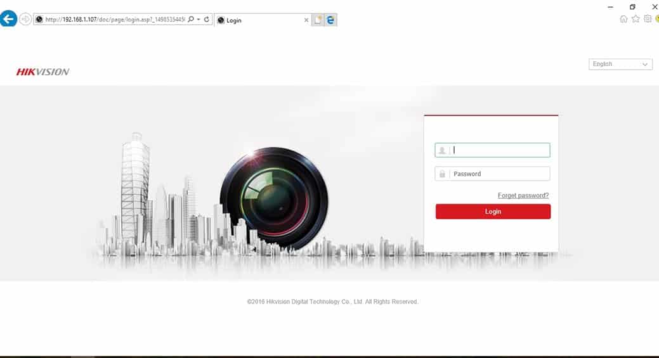Refresh the page with reload icon
The width and height of the screenshot is (659, 358).
206,19
